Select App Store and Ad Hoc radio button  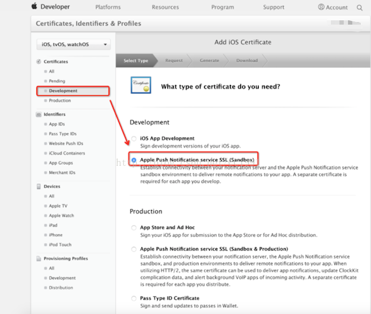[134, 227]
